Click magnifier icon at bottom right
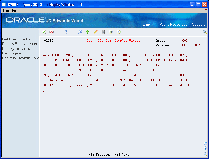209x159 pixels. [x=205, y=154]
